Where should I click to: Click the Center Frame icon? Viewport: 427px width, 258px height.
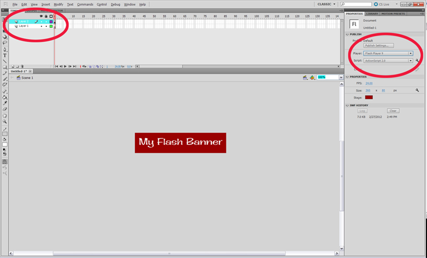click(81, 66)
